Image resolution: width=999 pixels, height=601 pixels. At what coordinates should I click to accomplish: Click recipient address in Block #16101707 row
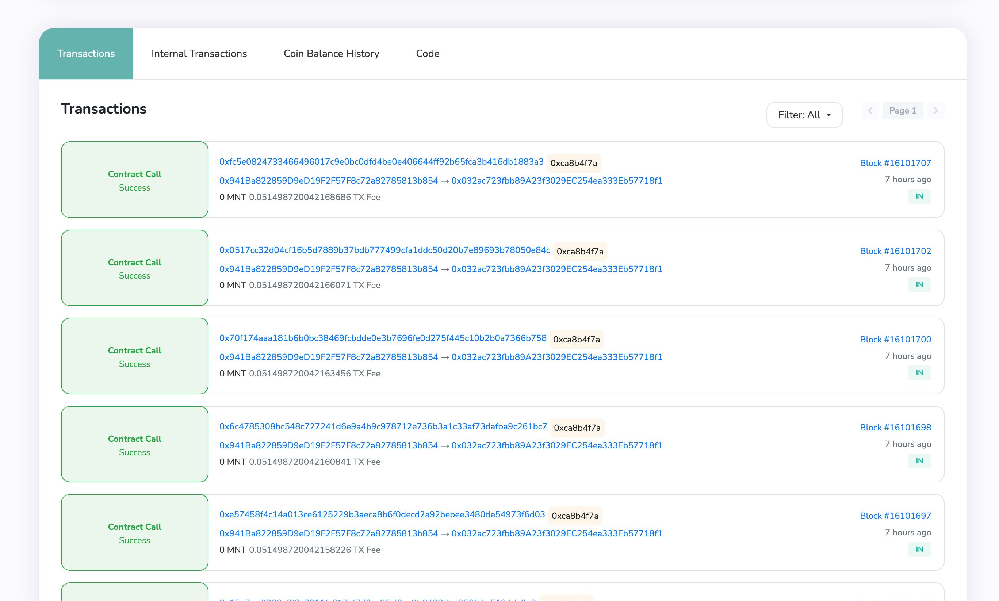[557, 181]
